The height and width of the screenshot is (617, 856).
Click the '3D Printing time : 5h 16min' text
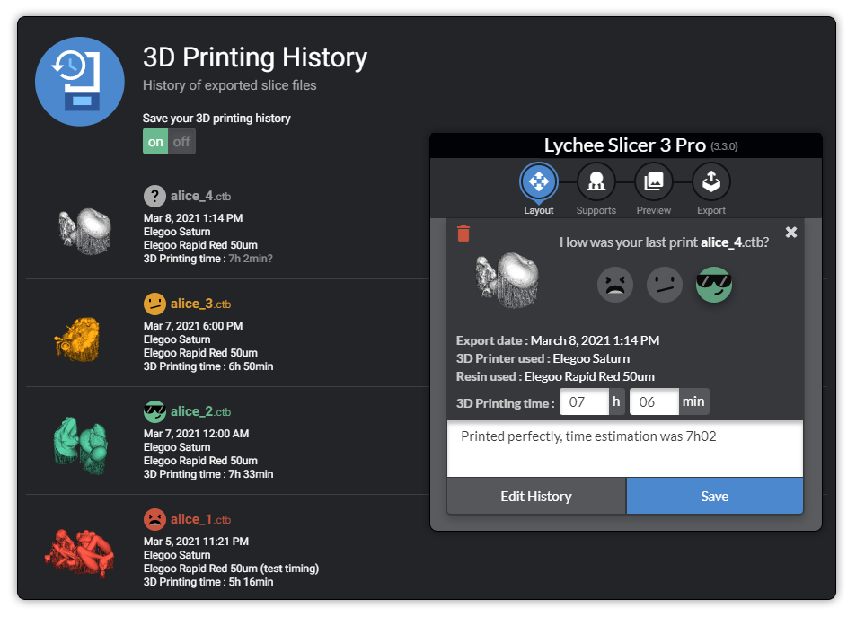(208, 582)
